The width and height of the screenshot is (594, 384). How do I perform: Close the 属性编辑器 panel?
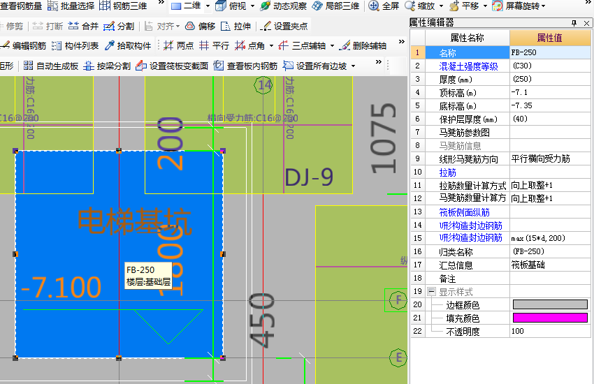(x=586, y=23)
